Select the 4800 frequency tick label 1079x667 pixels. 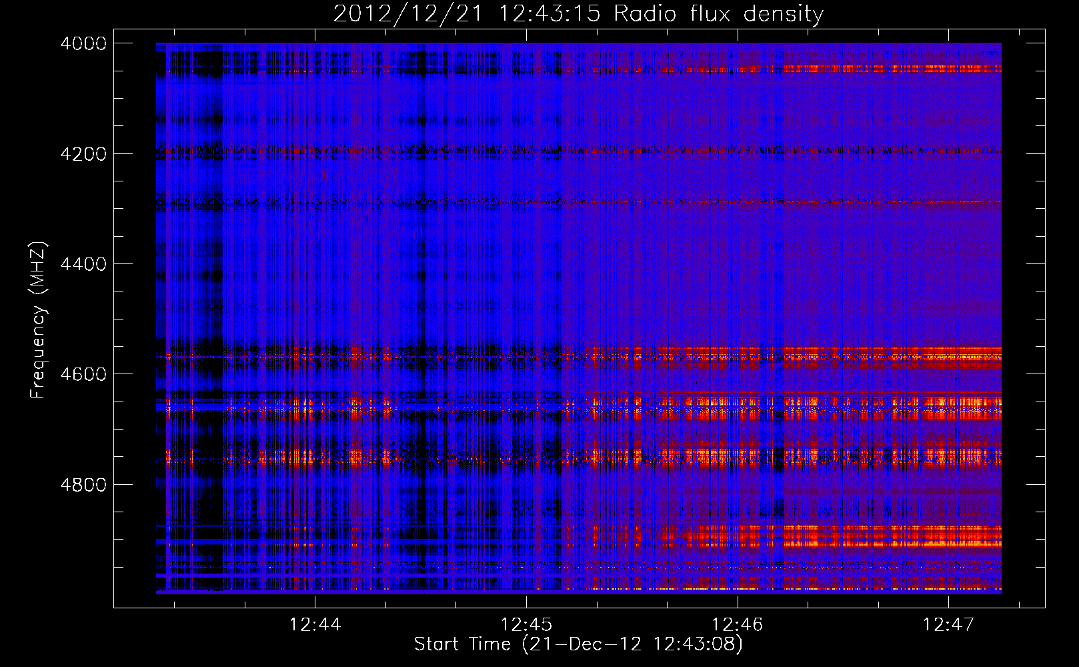click(x=83, y=485)
